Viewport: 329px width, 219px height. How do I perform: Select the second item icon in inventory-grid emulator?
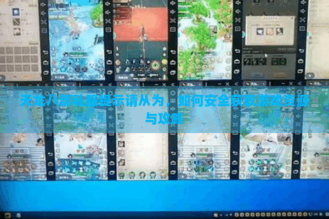coord(16,22)
